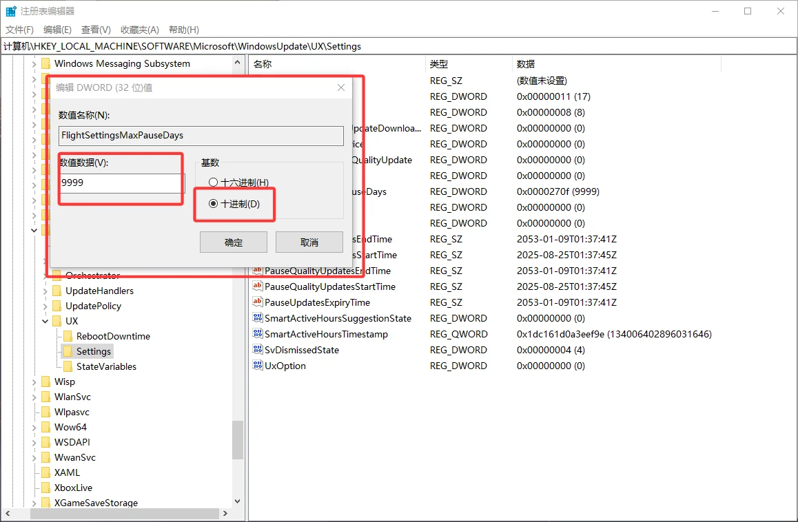Click the SmartActiveHoursSuggestionState DWORD icon

[258, 318]
